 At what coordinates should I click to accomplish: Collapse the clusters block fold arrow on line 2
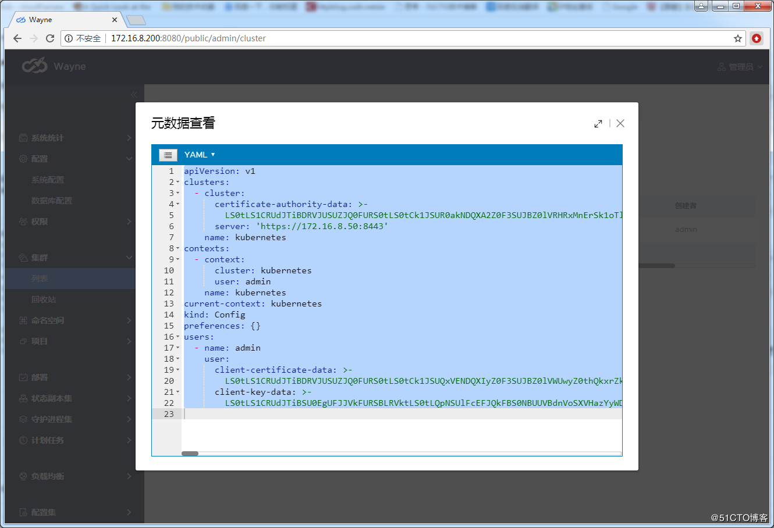(x=178, y=182)
